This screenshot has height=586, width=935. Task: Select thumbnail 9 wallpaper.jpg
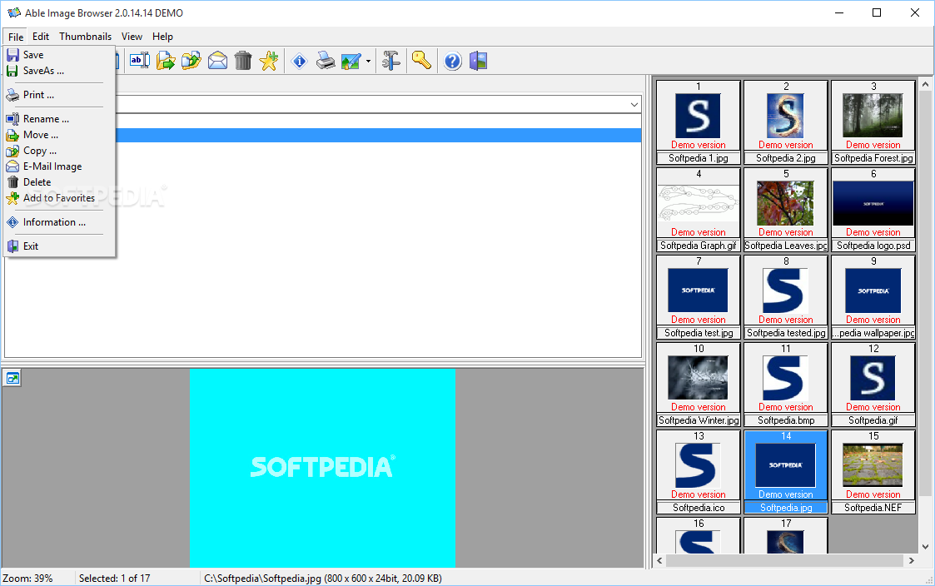[873, 297]
